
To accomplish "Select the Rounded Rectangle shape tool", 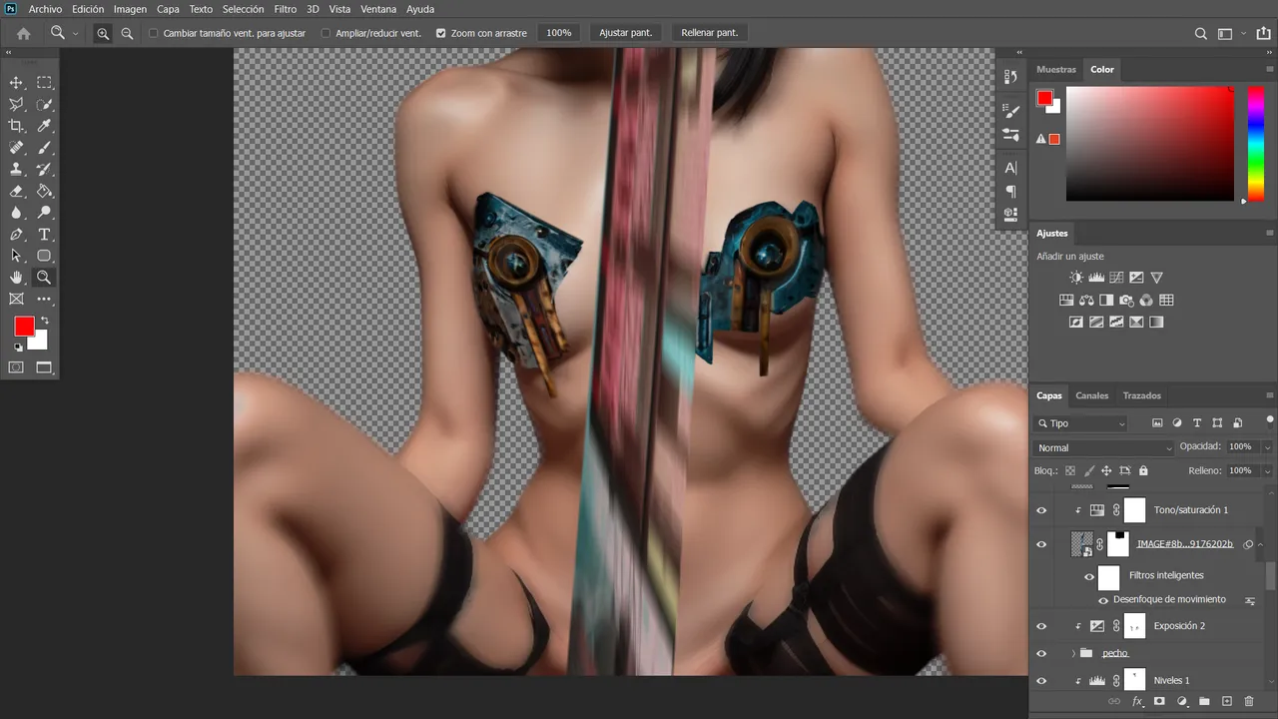I will [x=44, y=256].
